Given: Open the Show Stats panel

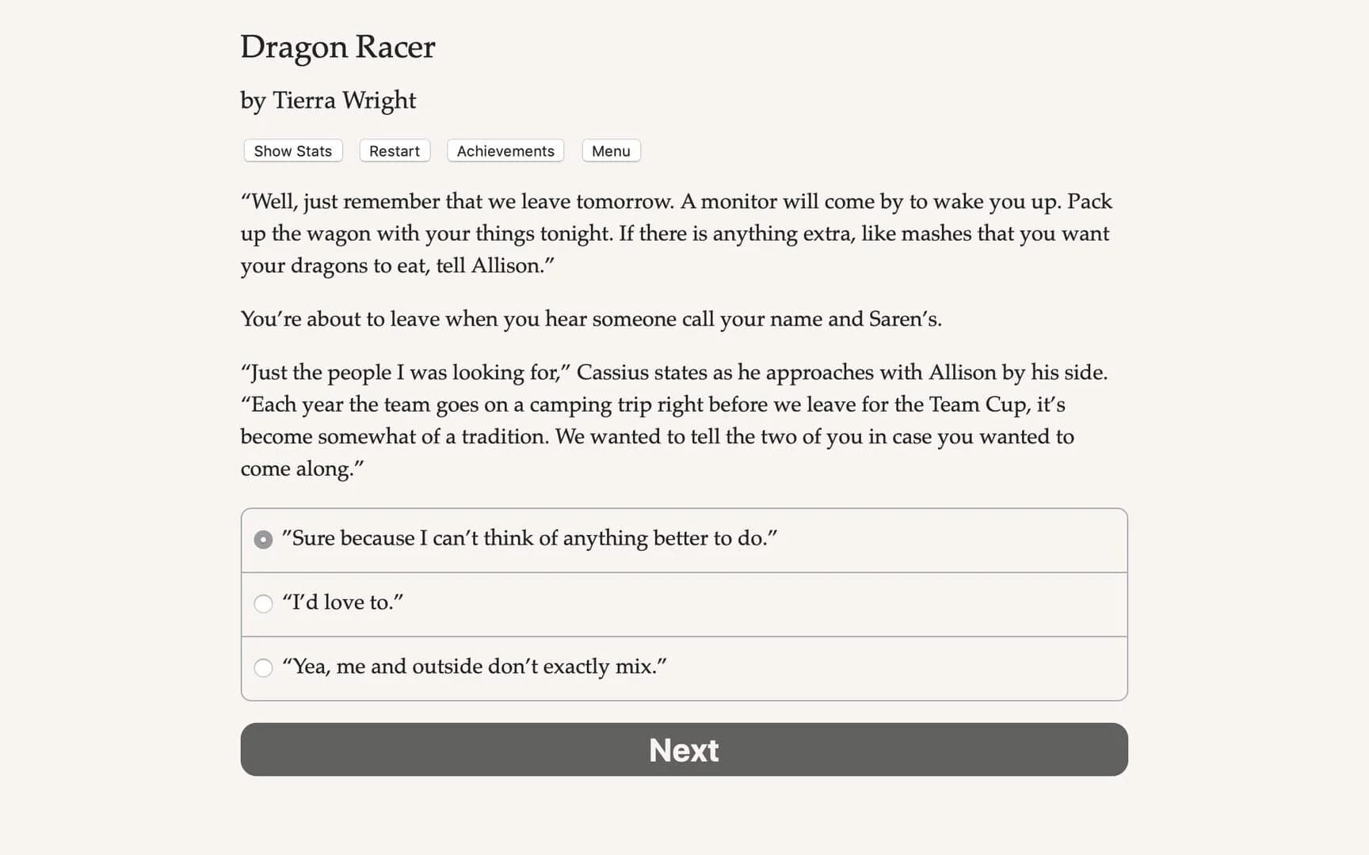Looking at the screenshot, I should 292,150.
